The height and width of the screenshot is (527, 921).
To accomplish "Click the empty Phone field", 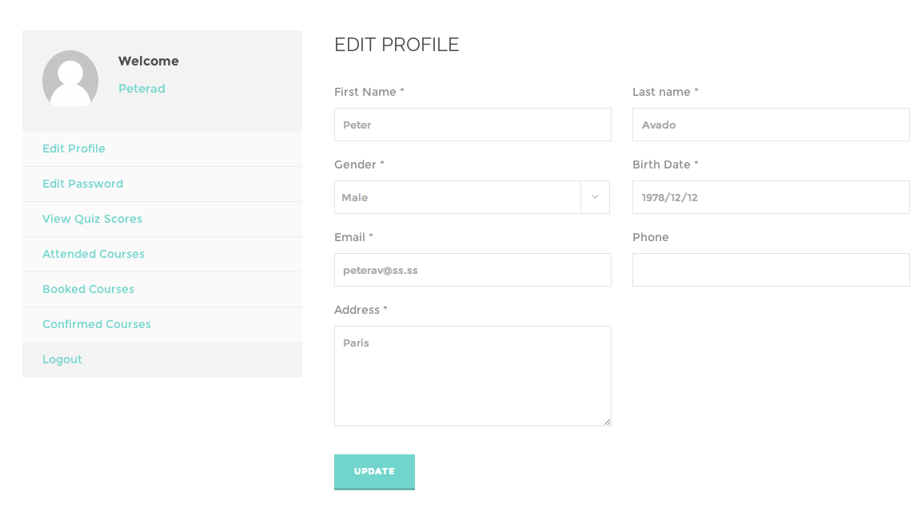I will coord(771,270).
